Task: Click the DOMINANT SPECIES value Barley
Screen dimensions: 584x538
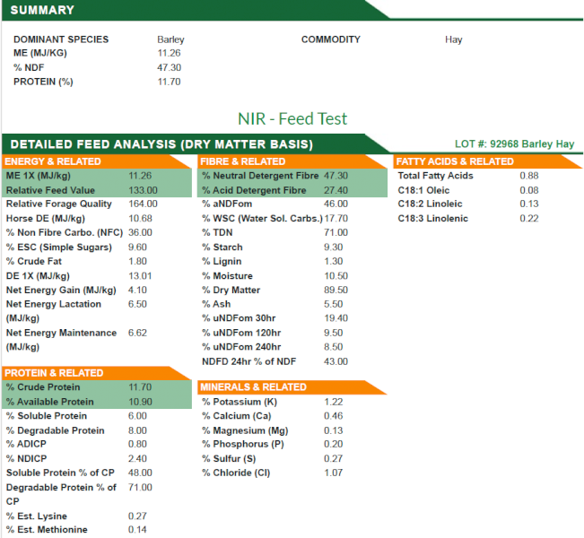Action: [x=170, y=39]
